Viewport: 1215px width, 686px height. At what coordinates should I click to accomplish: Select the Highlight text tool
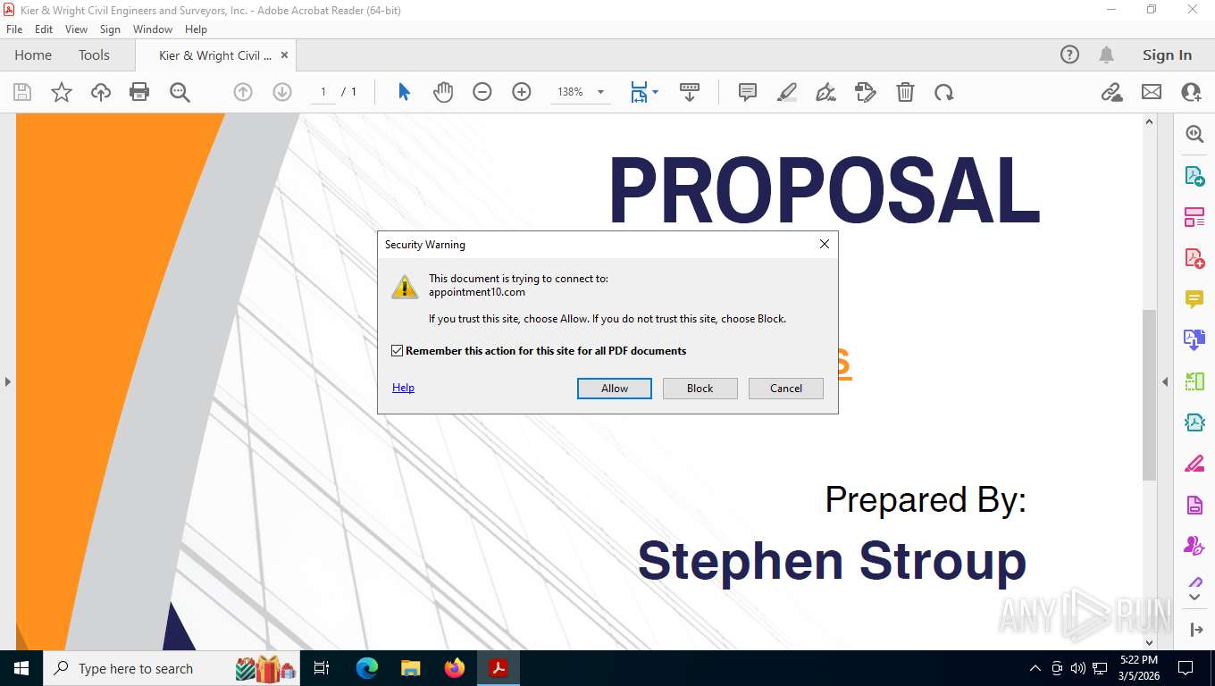click(787, 92)
